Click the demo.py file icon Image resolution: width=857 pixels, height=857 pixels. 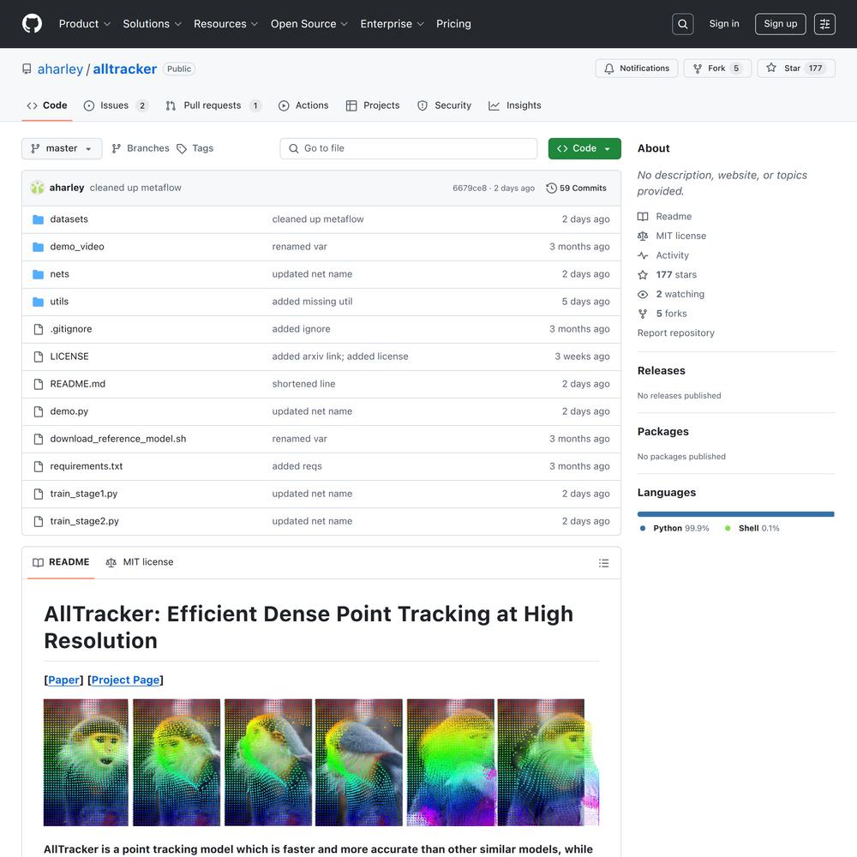click(39, 411)
